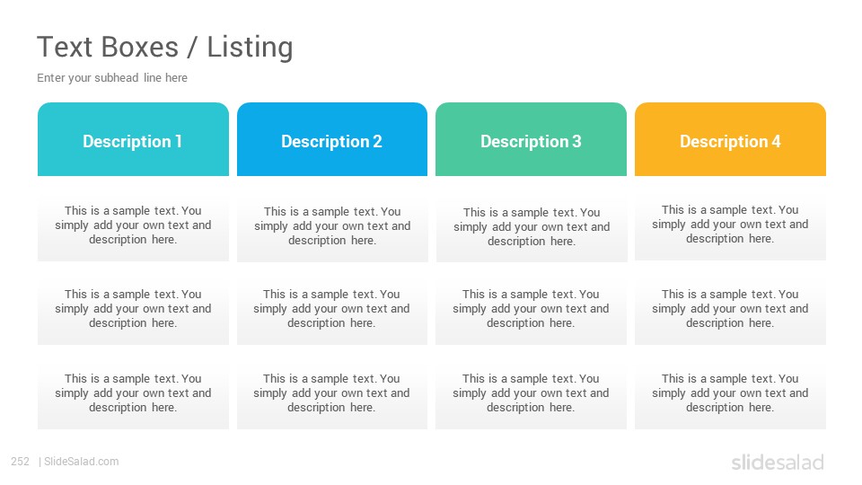Viewport: 862px width, 485px height.
Task: Select the subhead line placeholder text
Action: [x=112, y=78]
